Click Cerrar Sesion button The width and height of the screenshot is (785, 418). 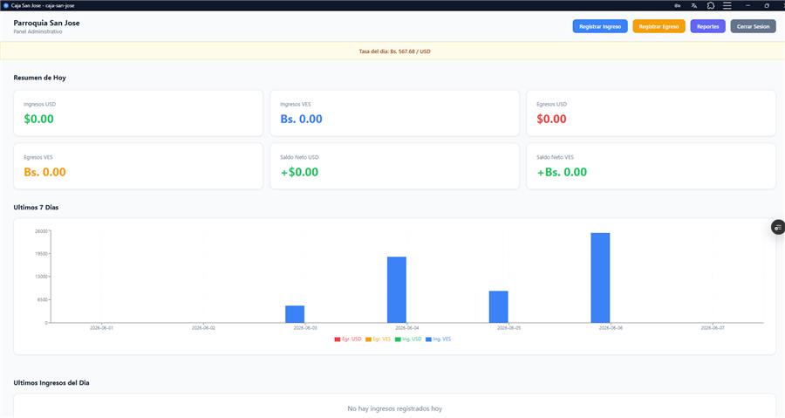753,26
